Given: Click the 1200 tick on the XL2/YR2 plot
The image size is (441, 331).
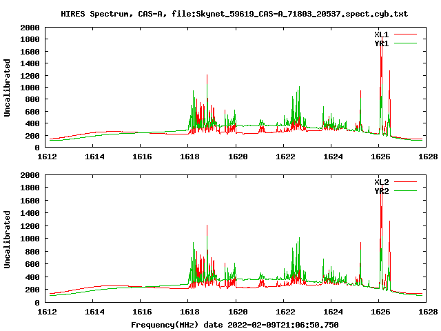Looking at the screenshot, I should click(x=30, y=226).
